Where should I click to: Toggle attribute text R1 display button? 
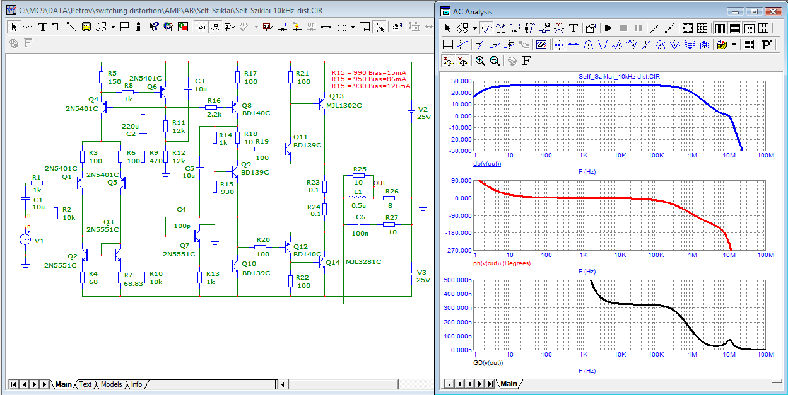click(216, 27)
